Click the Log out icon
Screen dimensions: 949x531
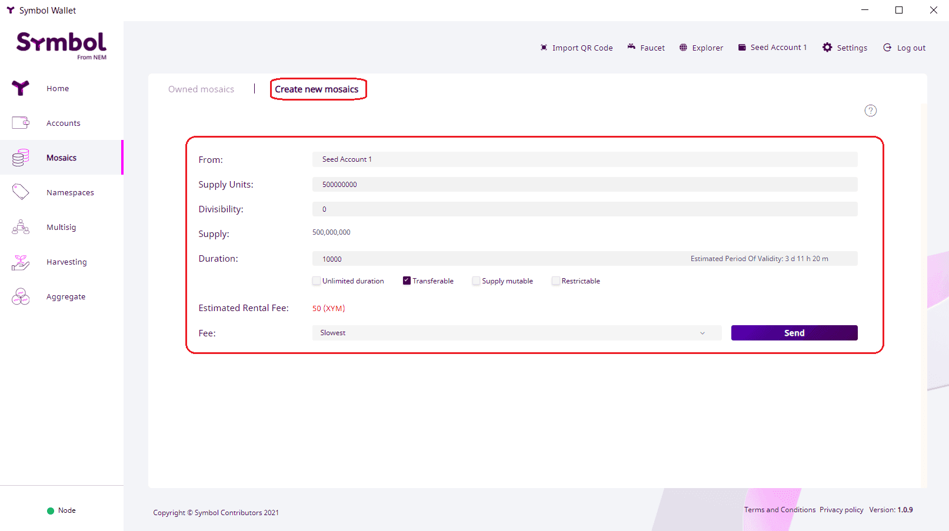coord(887,48)
